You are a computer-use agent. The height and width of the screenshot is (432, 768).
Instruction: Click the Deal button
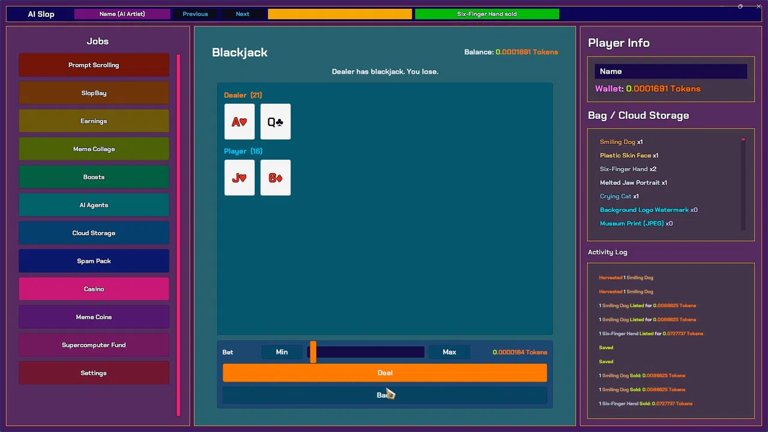(385, 373)
